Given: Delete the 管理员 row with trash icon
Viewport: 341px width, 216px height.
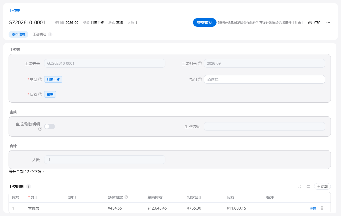Looking at the screenshot, I should point(322,208).
